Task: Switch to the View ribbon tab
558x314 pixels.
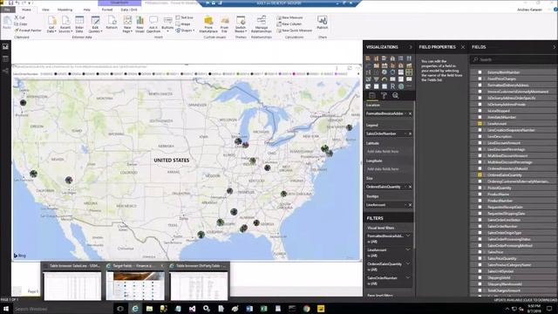Action: pos(45,10)
